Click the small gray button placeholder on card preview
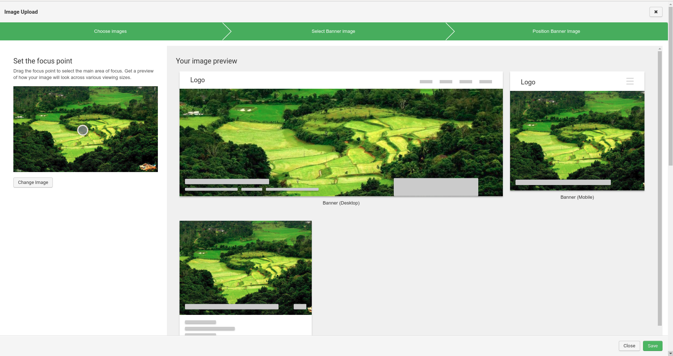Screen dimensions: 673x356 [x=300, y=307]
